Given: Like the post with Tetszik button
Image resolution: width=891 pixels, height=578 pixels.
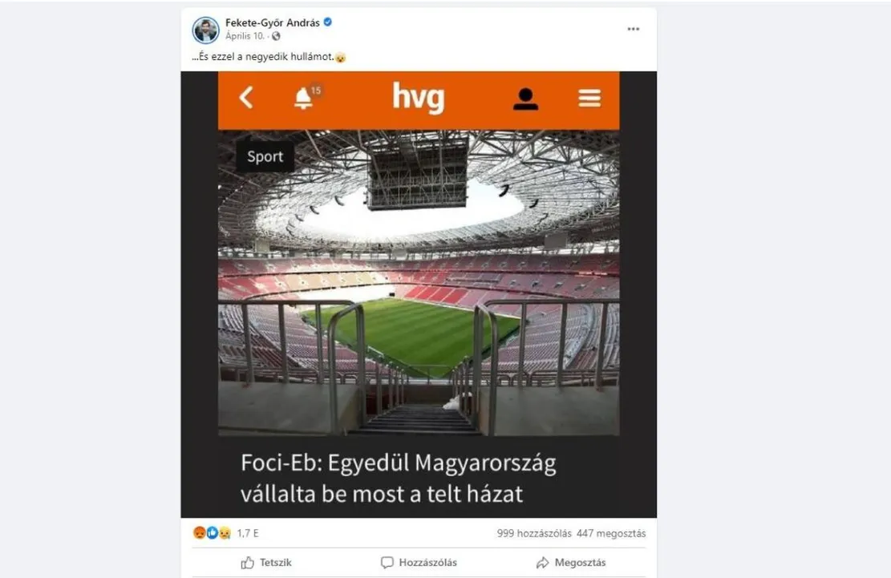Looking at the screenshot, I should point(266,563).
